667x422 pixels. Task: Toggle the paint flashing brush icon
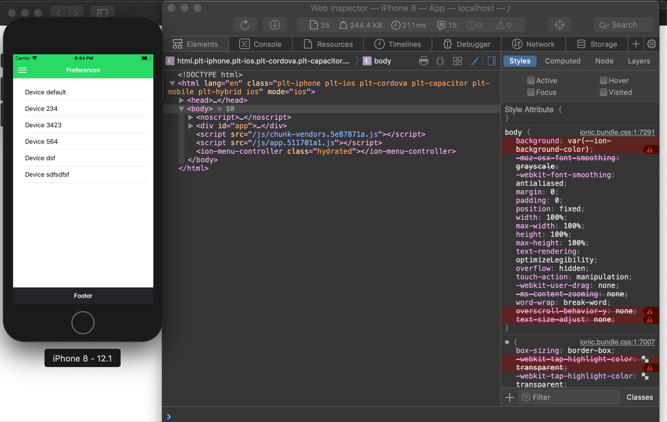tap(475, 61)
